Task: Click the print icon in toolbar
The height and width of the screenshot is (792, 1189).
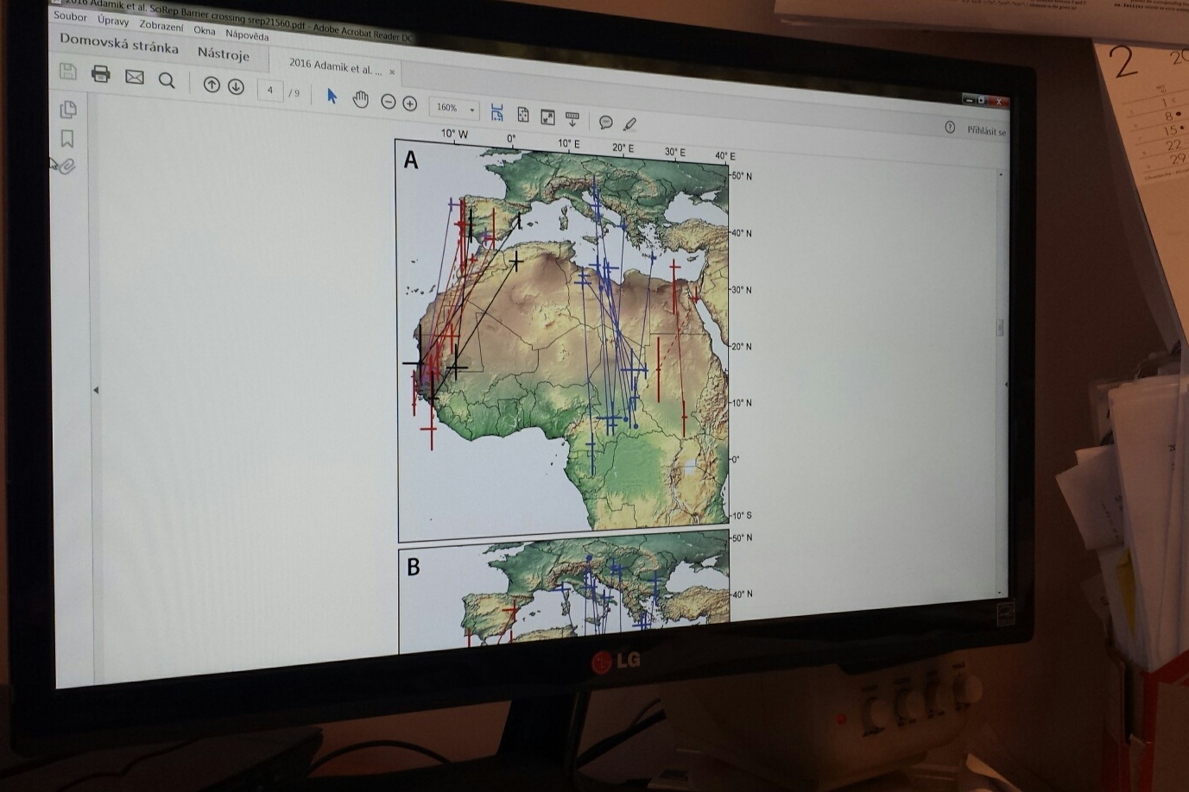Action: (101, 74)
